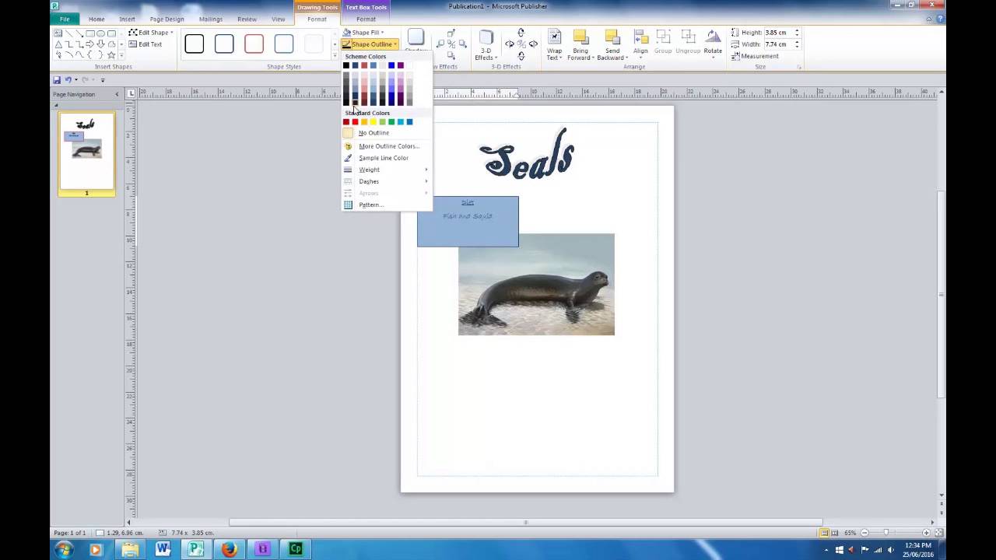This screenshot has width=996, height=560.
Task: Click the Send Backward icon
Action: [x=612, y=37]
